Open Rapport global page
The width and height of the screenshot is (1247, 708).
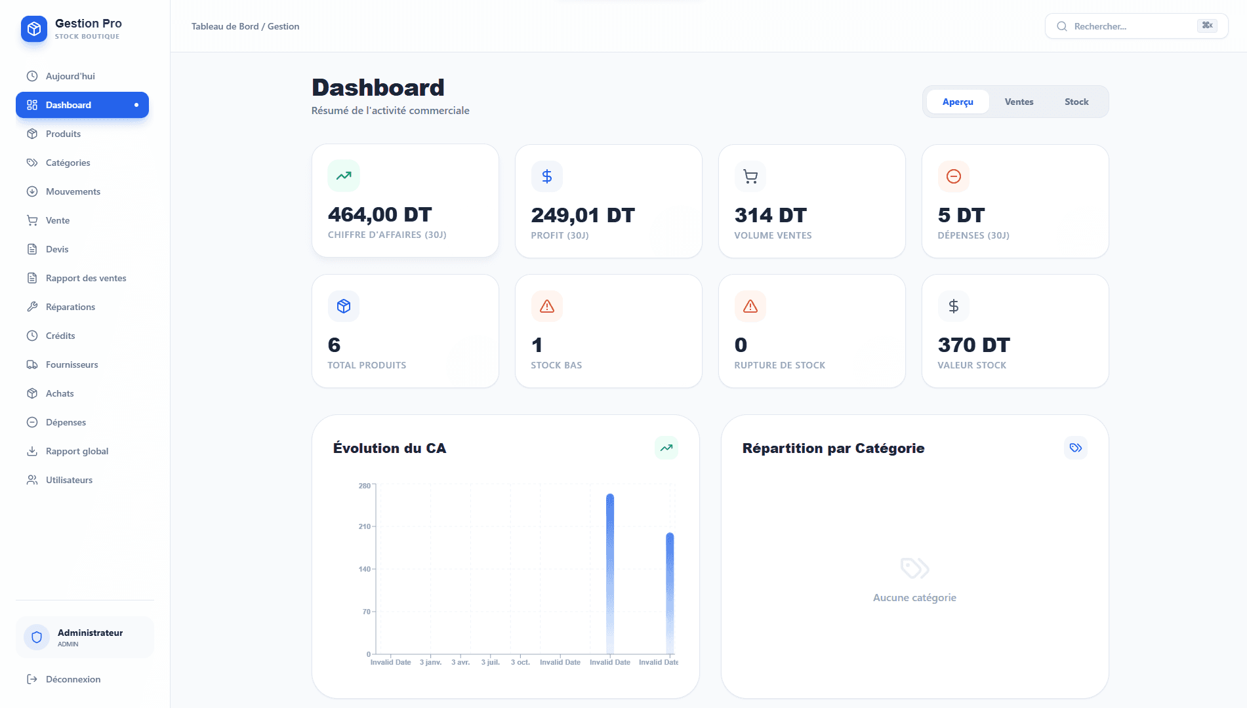point(82,451)
